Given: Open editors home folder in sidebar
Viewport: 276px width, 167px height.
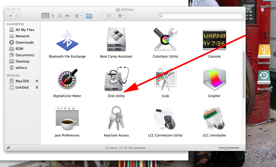Looking at the screenshot, I should [x=22, y=68].
